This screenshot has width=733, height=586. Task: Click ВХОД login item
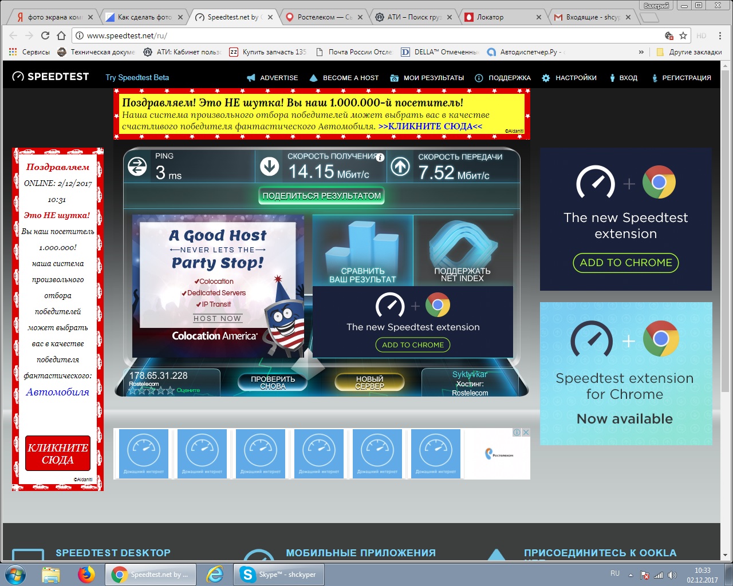tap(624, 78)
